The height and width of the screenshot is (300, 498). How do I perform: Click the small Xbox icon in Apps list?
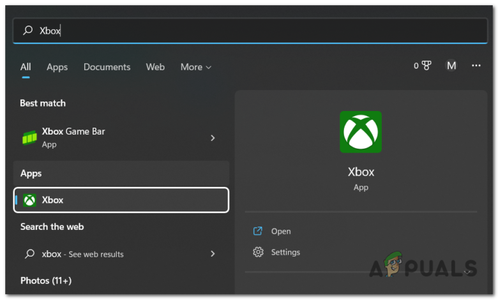(x=29, y=200)
